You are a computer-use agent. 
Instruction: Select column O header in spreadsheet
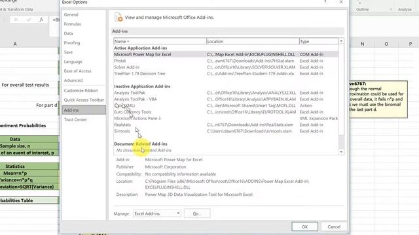point(386,44)
